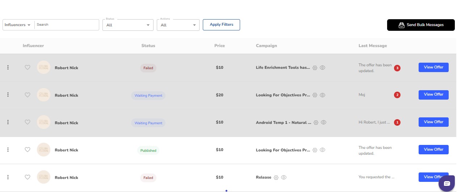The height and width of the screenshot is (192, 457).
Task: Click the Published status chip
Action: click(x=148, y=150)
